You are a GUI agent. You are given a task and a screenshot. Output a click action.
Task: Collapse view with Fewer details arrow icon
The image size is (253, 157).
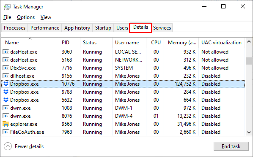click(8, 146)
